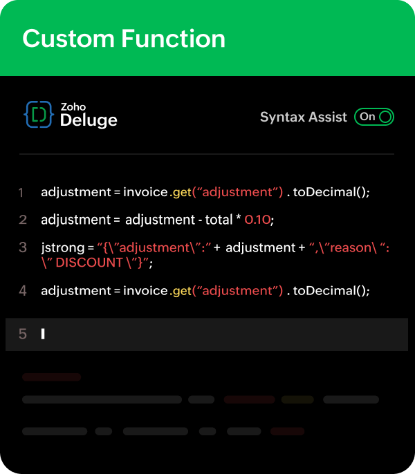Click toDecimal() on line 1
415x474 pixels.
click(x=331, y=192)
